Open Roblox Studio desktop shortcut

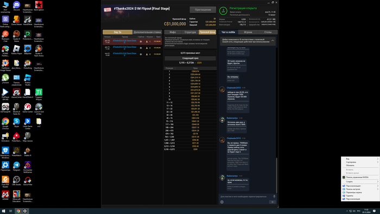(28, 80)
